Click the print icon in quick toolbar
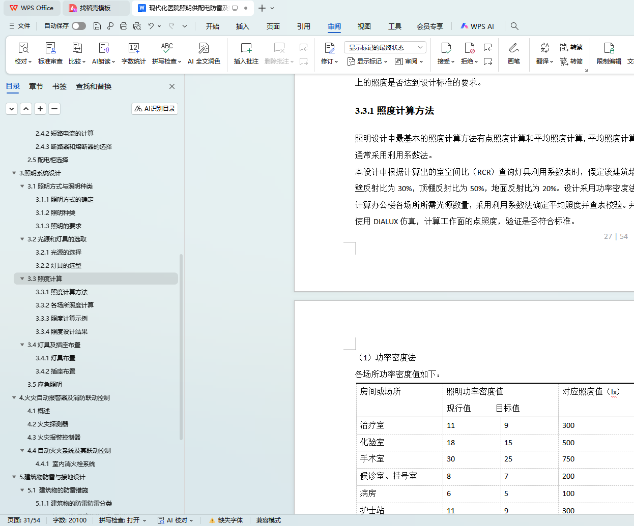 click(x=124, y=26)
